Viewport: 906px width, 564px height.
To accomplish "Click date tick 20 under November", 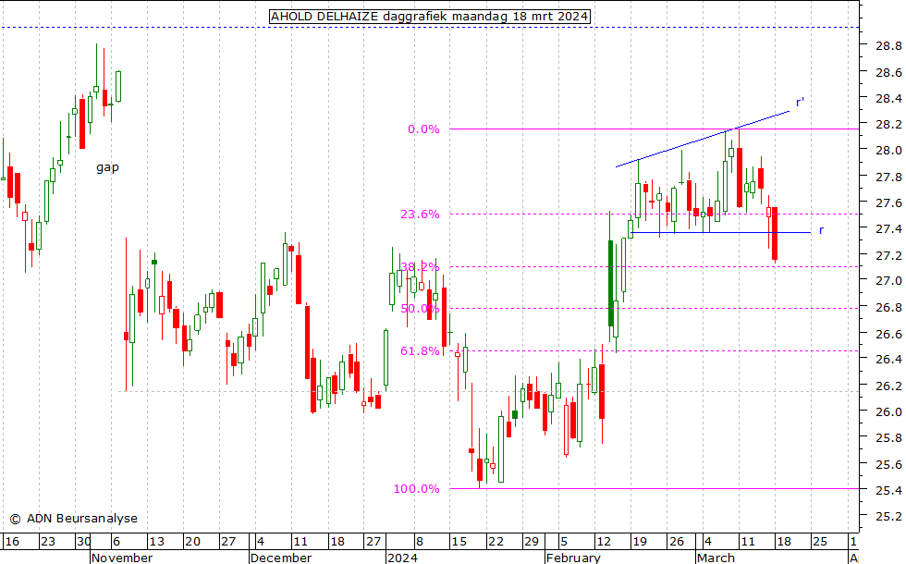I will [x=192, y=542].
